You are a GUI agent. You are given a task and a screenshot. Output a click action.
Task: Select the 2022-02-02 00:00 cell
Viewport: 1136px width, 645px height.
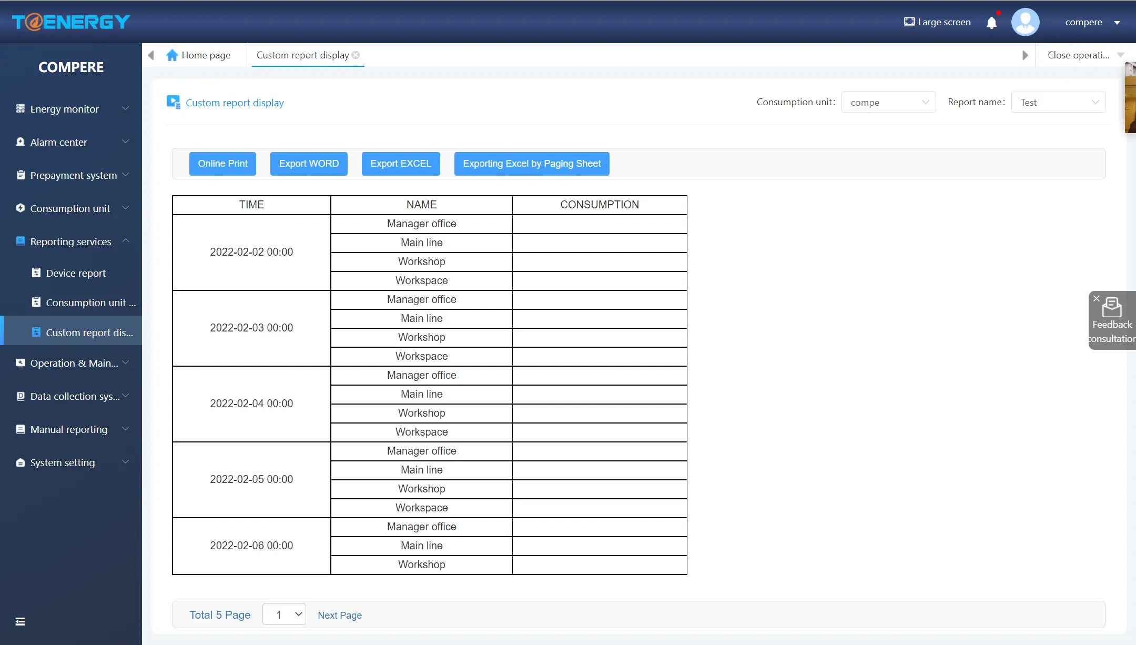tap(251, 252)
